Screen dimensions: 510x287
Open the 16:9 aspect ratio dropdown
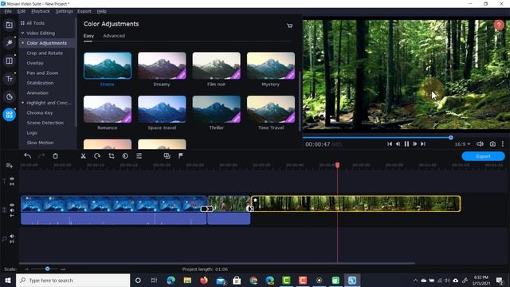(462, 143)
